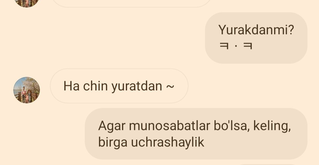
Task: Click the word "bo'lsa,"
Action: [232, 126]
